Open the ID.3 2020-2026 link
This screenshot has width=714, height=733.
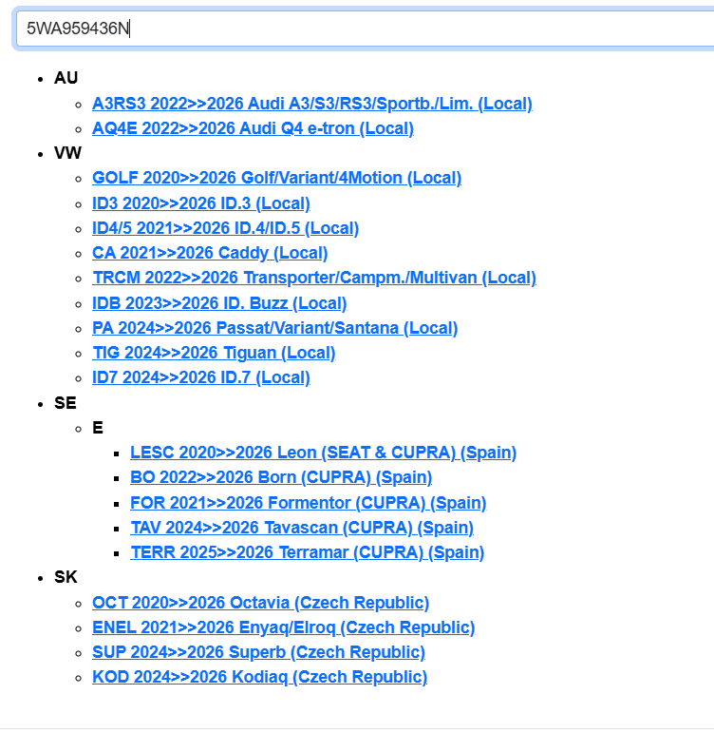[200, 203]
